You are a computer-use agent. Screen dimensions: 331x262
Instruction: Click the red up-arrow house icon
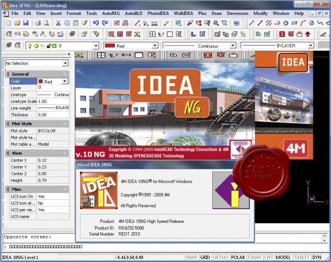(x=308, y=34)
